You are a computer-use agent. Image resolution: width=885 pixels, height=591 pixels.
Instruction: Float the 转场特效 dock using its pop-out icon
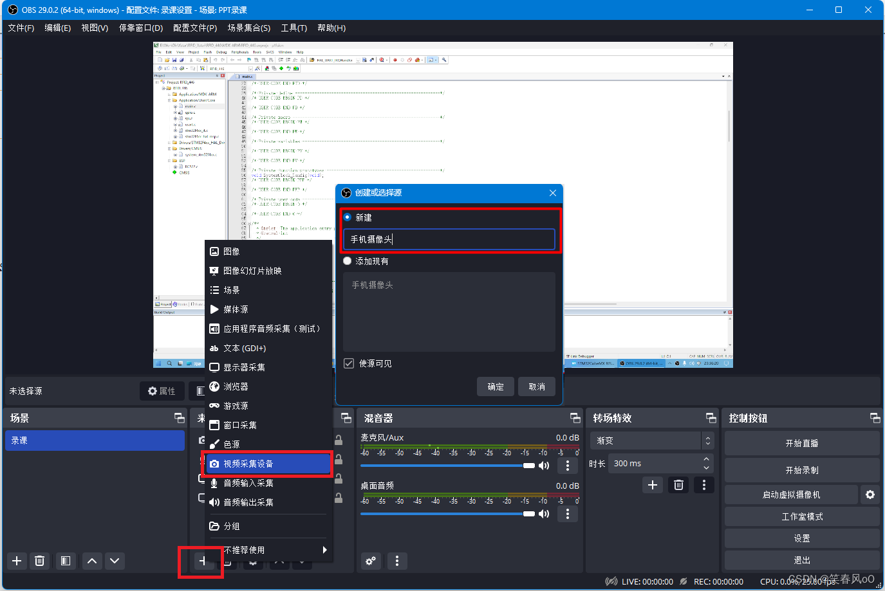(x=711, y=418)
